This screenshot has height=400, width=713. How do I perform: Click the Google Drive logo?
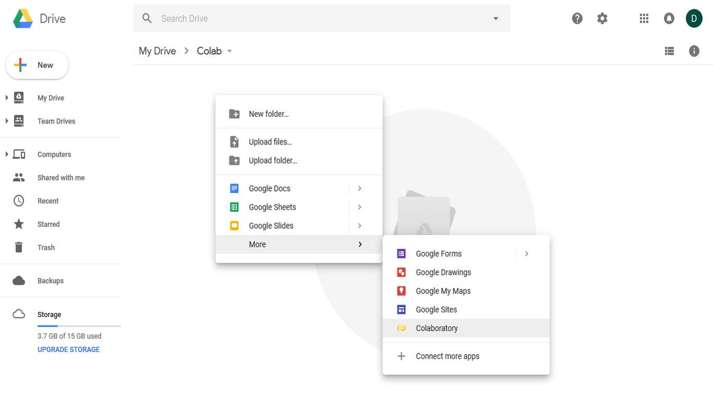tap(23, 19)
